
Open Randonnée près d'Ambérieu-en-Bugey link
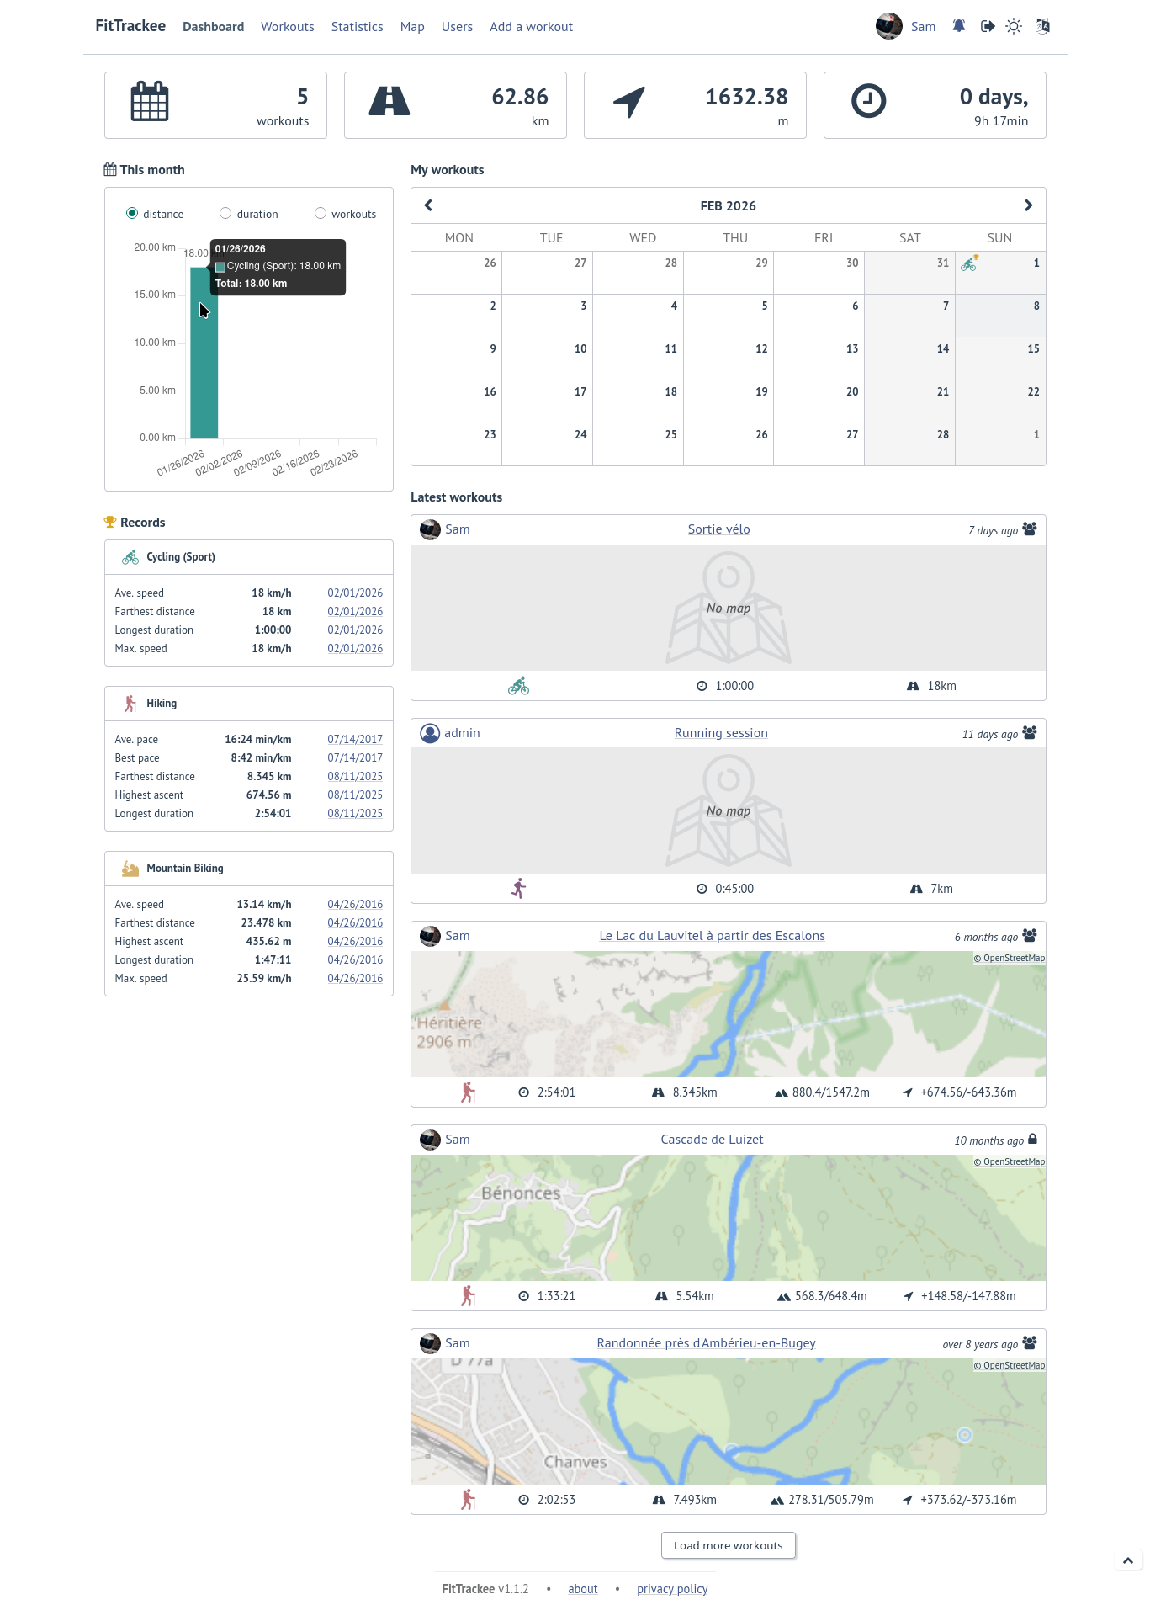click(x=707, y=1343)
